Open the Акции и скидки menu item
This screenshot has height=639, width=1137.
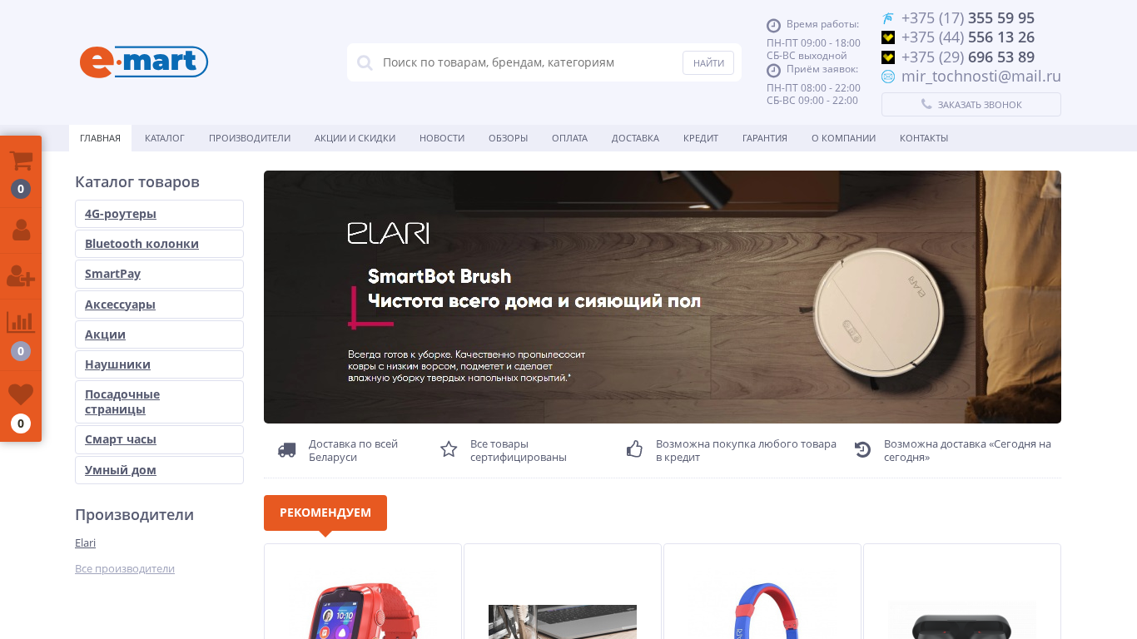(x=355, y=138)
